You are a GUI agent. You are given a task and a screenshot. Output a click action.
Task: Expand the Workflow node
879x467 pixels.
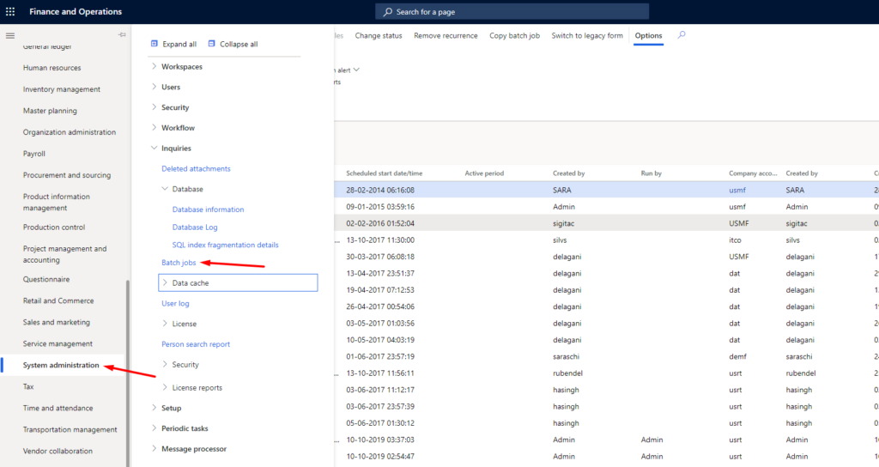(154, 127)
